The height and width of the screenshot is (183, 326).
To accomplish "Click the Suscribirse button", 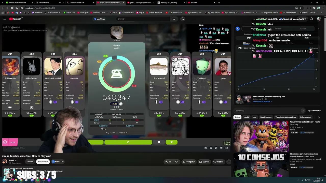I will [x=43, y=162].
